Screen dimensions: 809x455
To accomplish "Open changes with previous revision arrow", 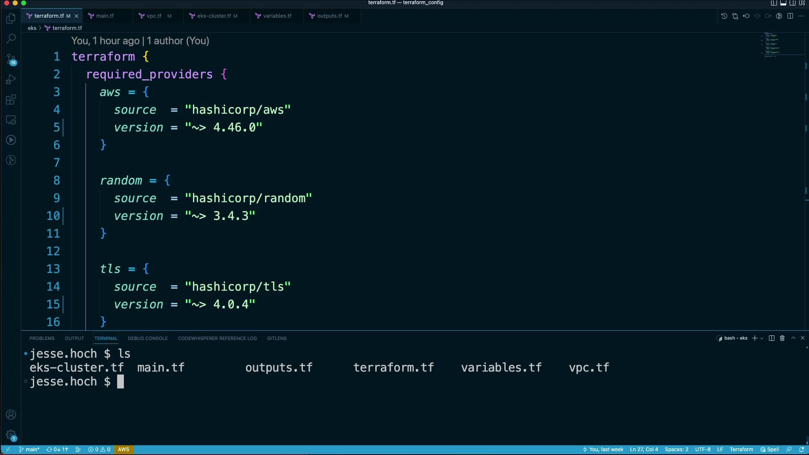I will (x=746, y=16).
